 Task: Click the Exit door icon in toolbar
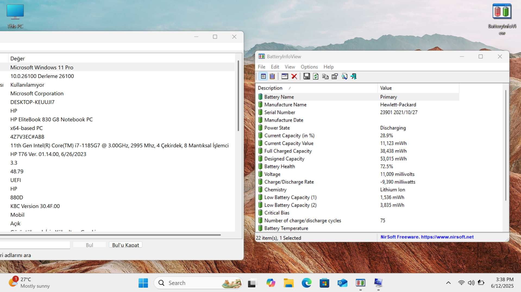353,76
